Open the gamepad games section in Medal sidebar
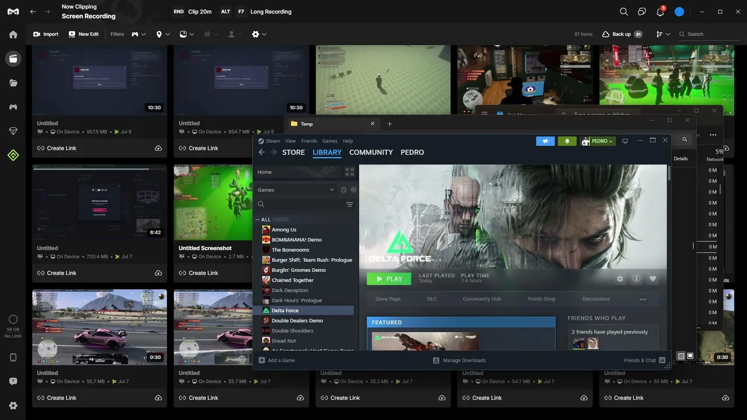The height and width of the screenshot is (420, 747). (13, 107)
